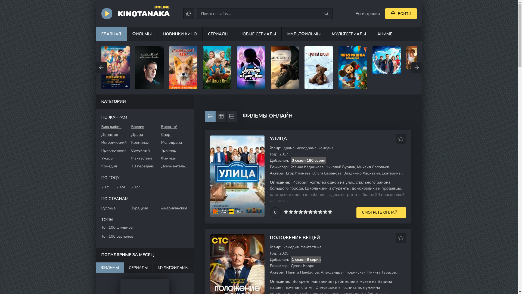Open the УЛИЦА poster image
This screenshot has height=294, width=522.
click(x=237, y=176)
